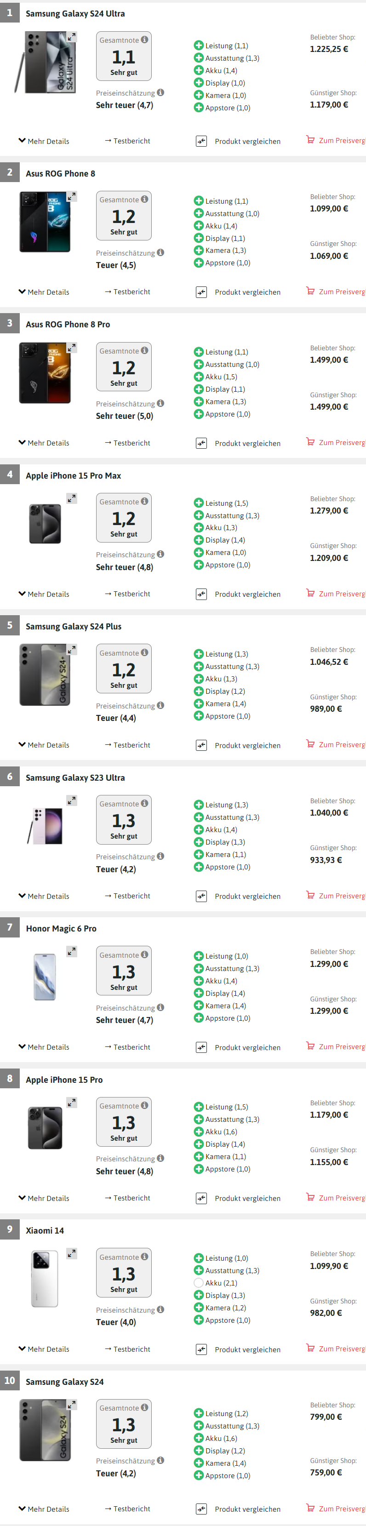This screenshot has width=366, height=1526.
Task: Toggle compare checkbox for Samsung Galaxy S24 Ultra
Action: (x=201, y=141)
